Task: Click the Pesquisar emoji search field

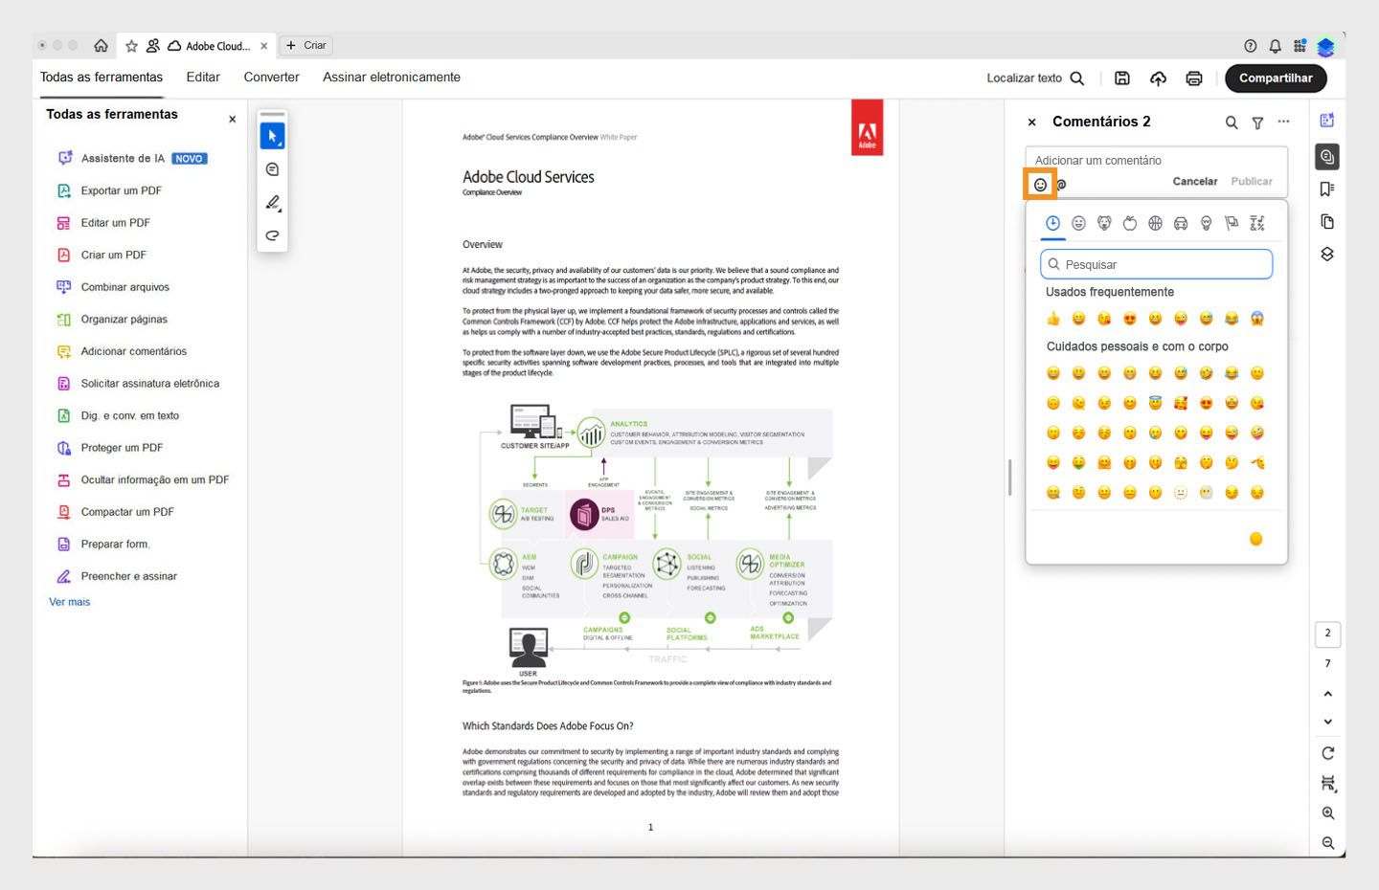Action: point(1157,264)
